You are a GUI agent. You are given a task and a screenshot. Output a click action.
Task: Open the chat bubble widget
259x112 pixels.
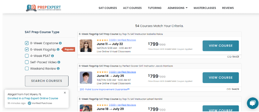coord(252,103)
